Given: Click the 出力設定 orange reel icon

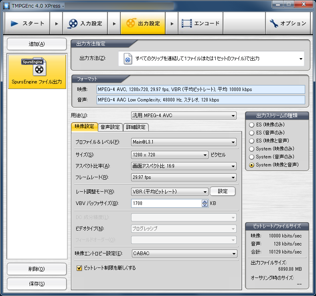Looking at the screenshot, I should point(131,23).
